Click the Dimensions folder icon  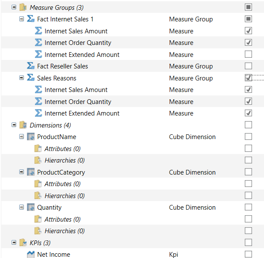pyautogui.click(x=23, y=125)
